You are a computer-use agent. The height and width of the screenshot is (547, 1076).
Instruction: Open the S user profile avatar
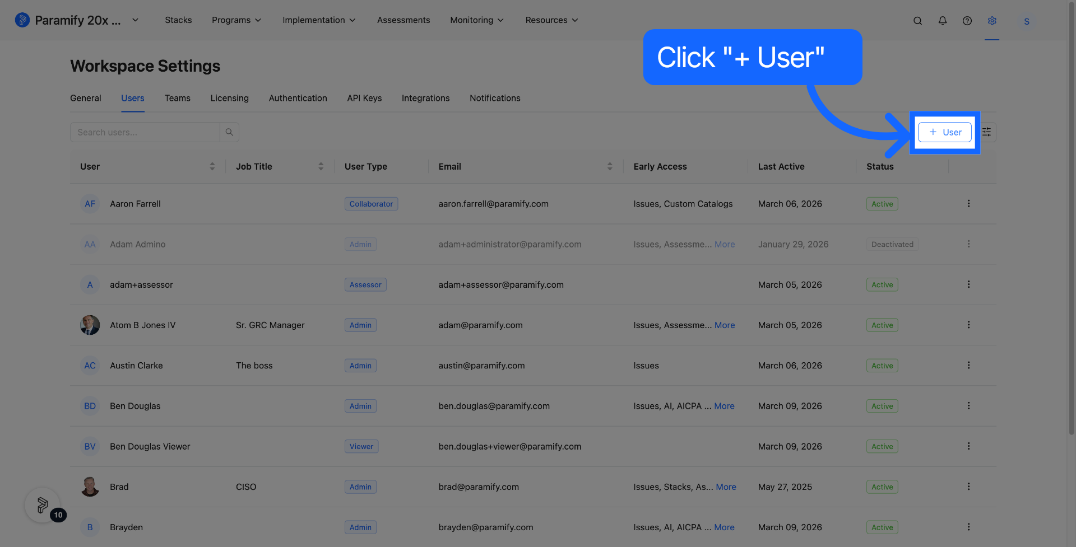click(x=1027, y=21)
